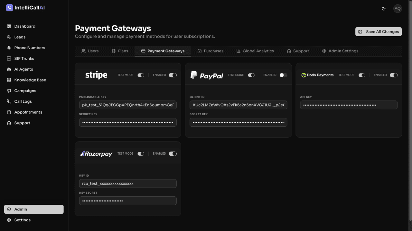Toggle Dodo Payments enabled switch
Viewport: 412px width, 231px height.
(x=394, y=75)
